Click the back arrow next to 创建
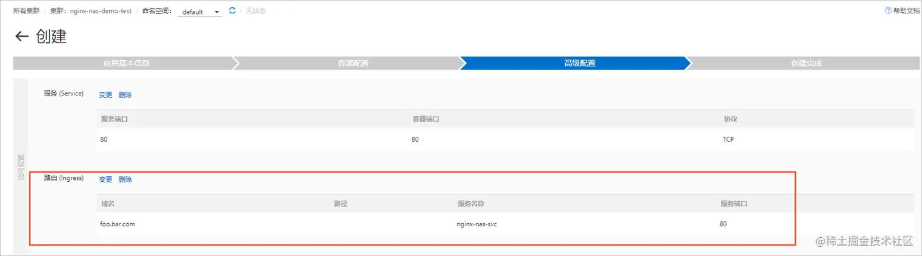The width and height of the screenshot is (922, 256). 22,36
